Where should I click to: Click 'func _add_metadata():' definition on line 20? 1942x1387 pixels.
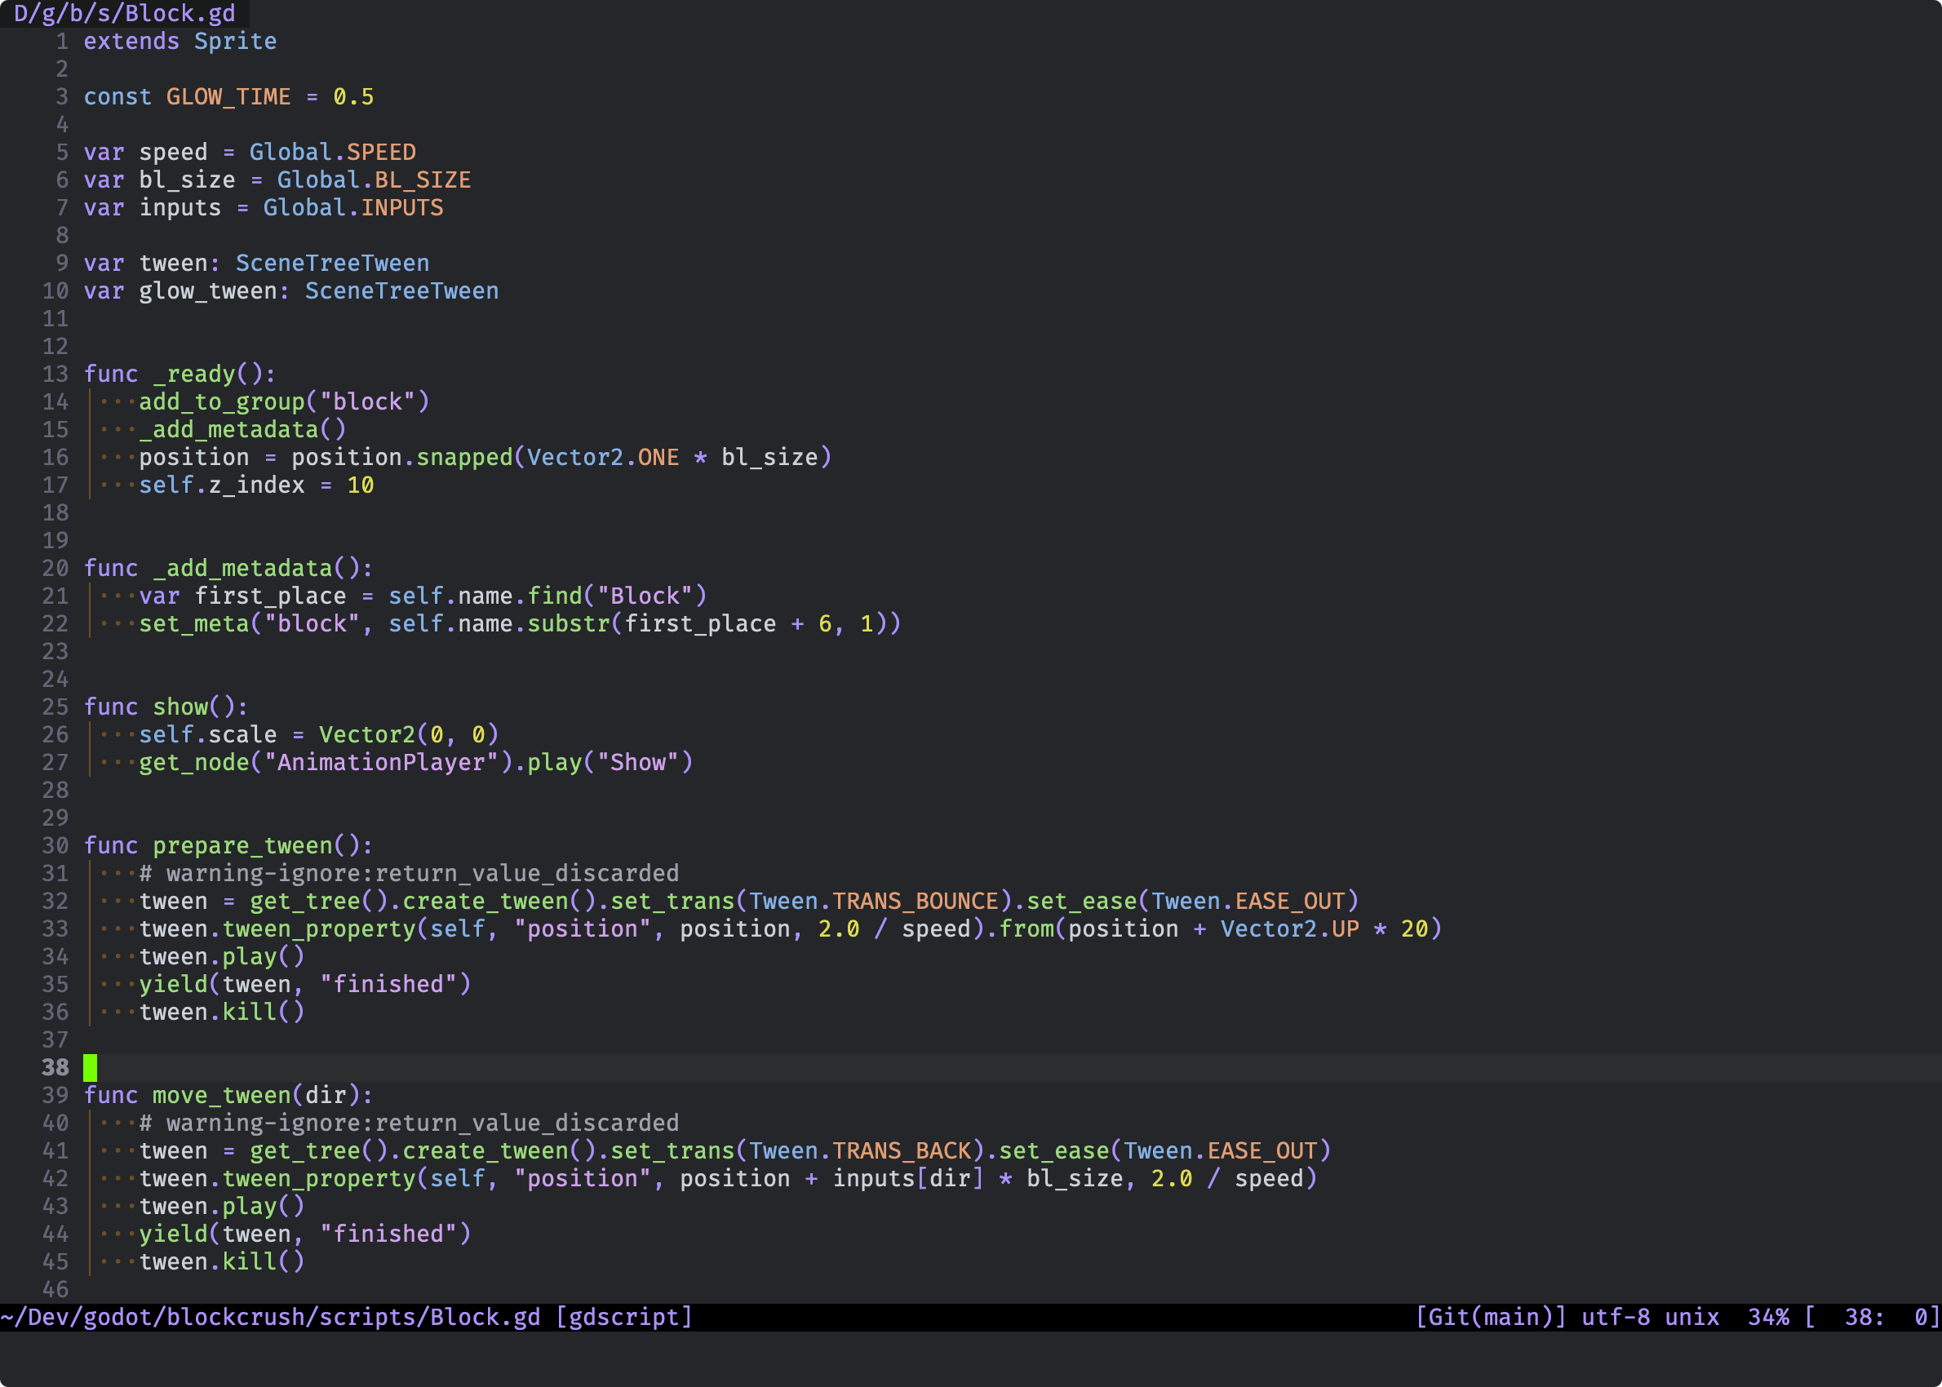point(228,568)
